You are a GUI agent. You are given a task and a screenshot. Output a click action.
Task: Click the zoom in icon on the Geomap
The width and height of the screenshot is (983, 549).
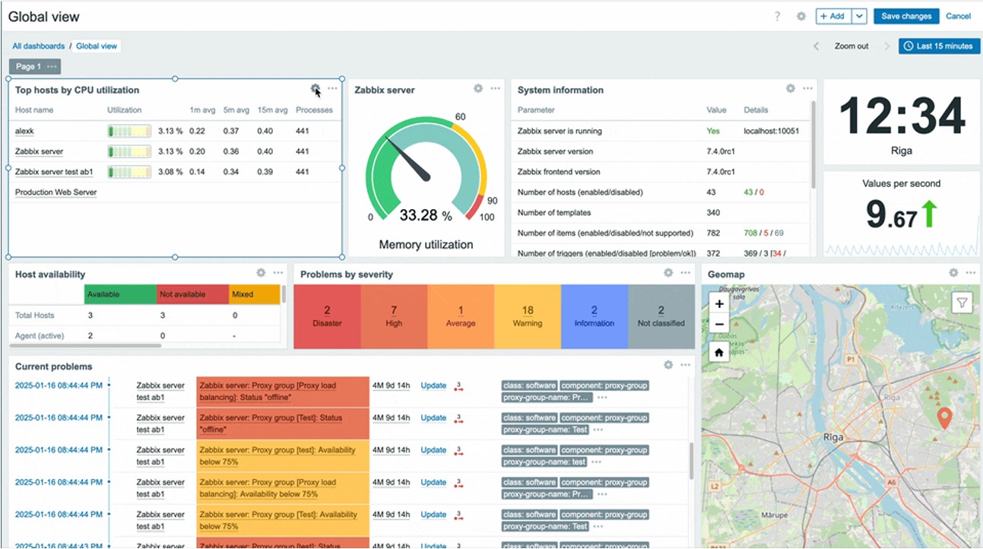pos(718,303)
